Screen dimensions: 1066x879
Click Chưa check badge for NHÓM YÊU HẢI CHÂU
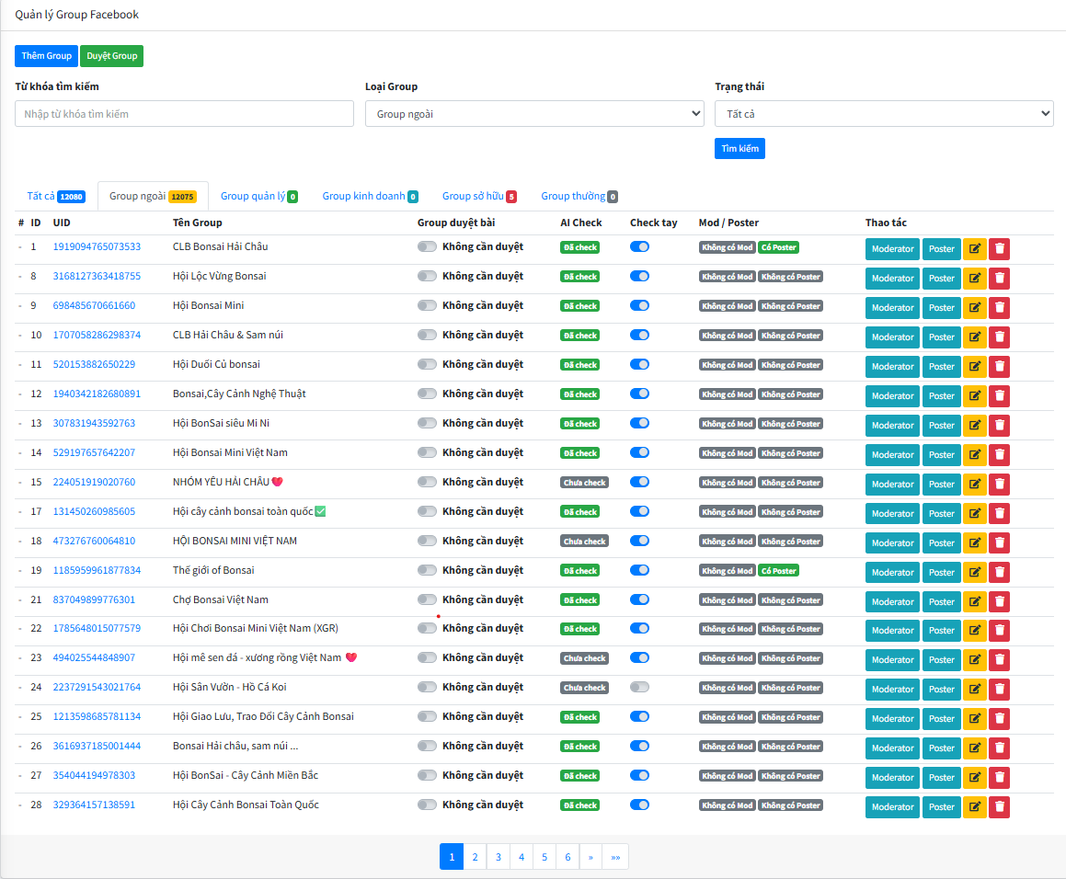[x=585, y=483]
